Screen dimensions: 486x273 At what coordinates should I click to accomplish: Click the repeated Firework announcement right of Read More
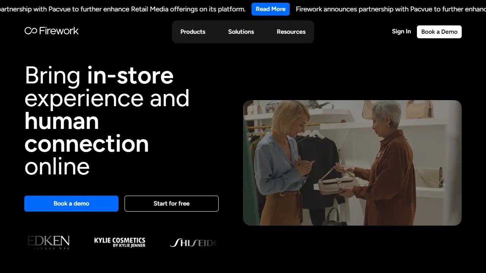pyautogui.click(x=391, y=9)
